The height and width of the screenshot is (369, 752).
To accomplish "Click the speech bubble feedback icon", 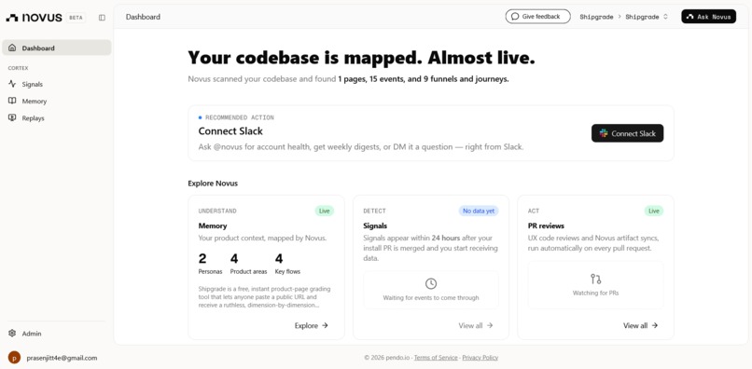I will [x=515, y=16].
